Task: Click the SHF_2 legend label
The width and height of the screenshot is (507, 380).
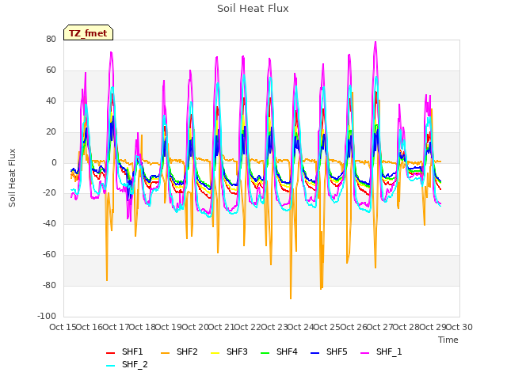Action: point(135,364)
